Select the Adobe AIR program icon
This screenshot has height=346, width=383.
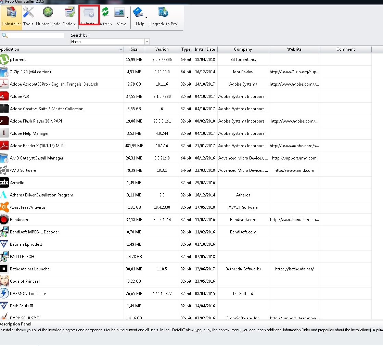click(4, 97)
